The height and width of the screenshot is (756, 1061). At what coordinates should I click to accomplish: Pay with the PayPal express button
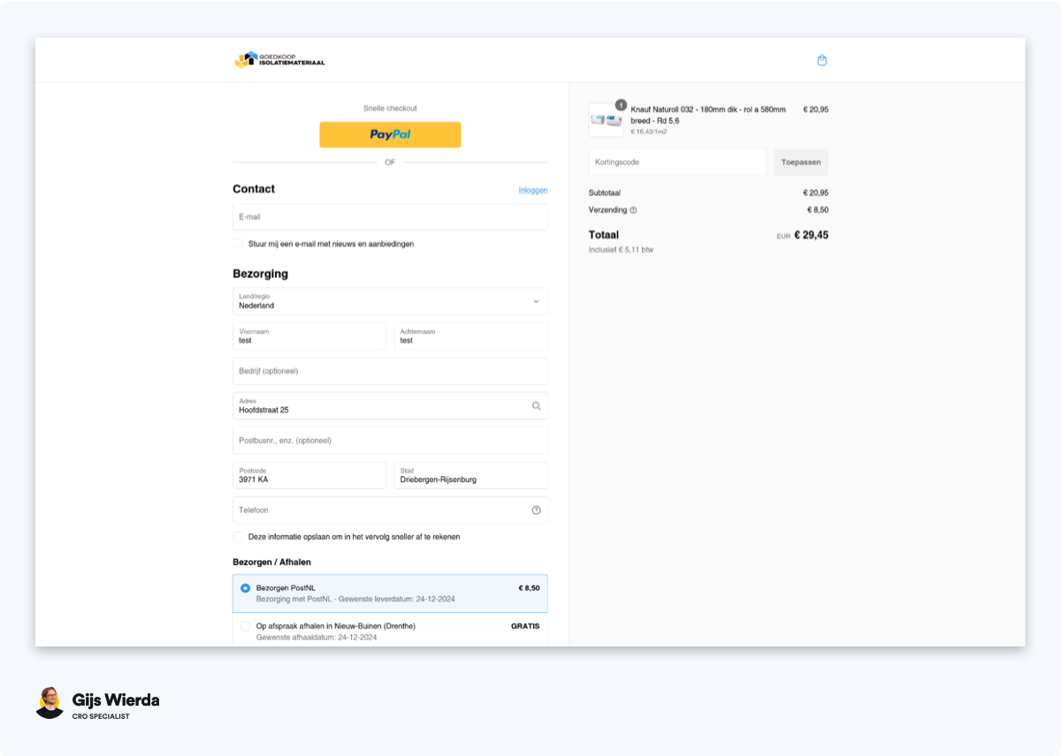pyautogui.click(x=390, y=134)
